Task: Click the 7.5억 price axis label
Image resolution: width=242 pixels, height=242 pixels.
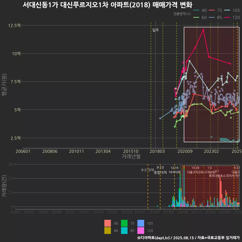Action: point(15,81)
